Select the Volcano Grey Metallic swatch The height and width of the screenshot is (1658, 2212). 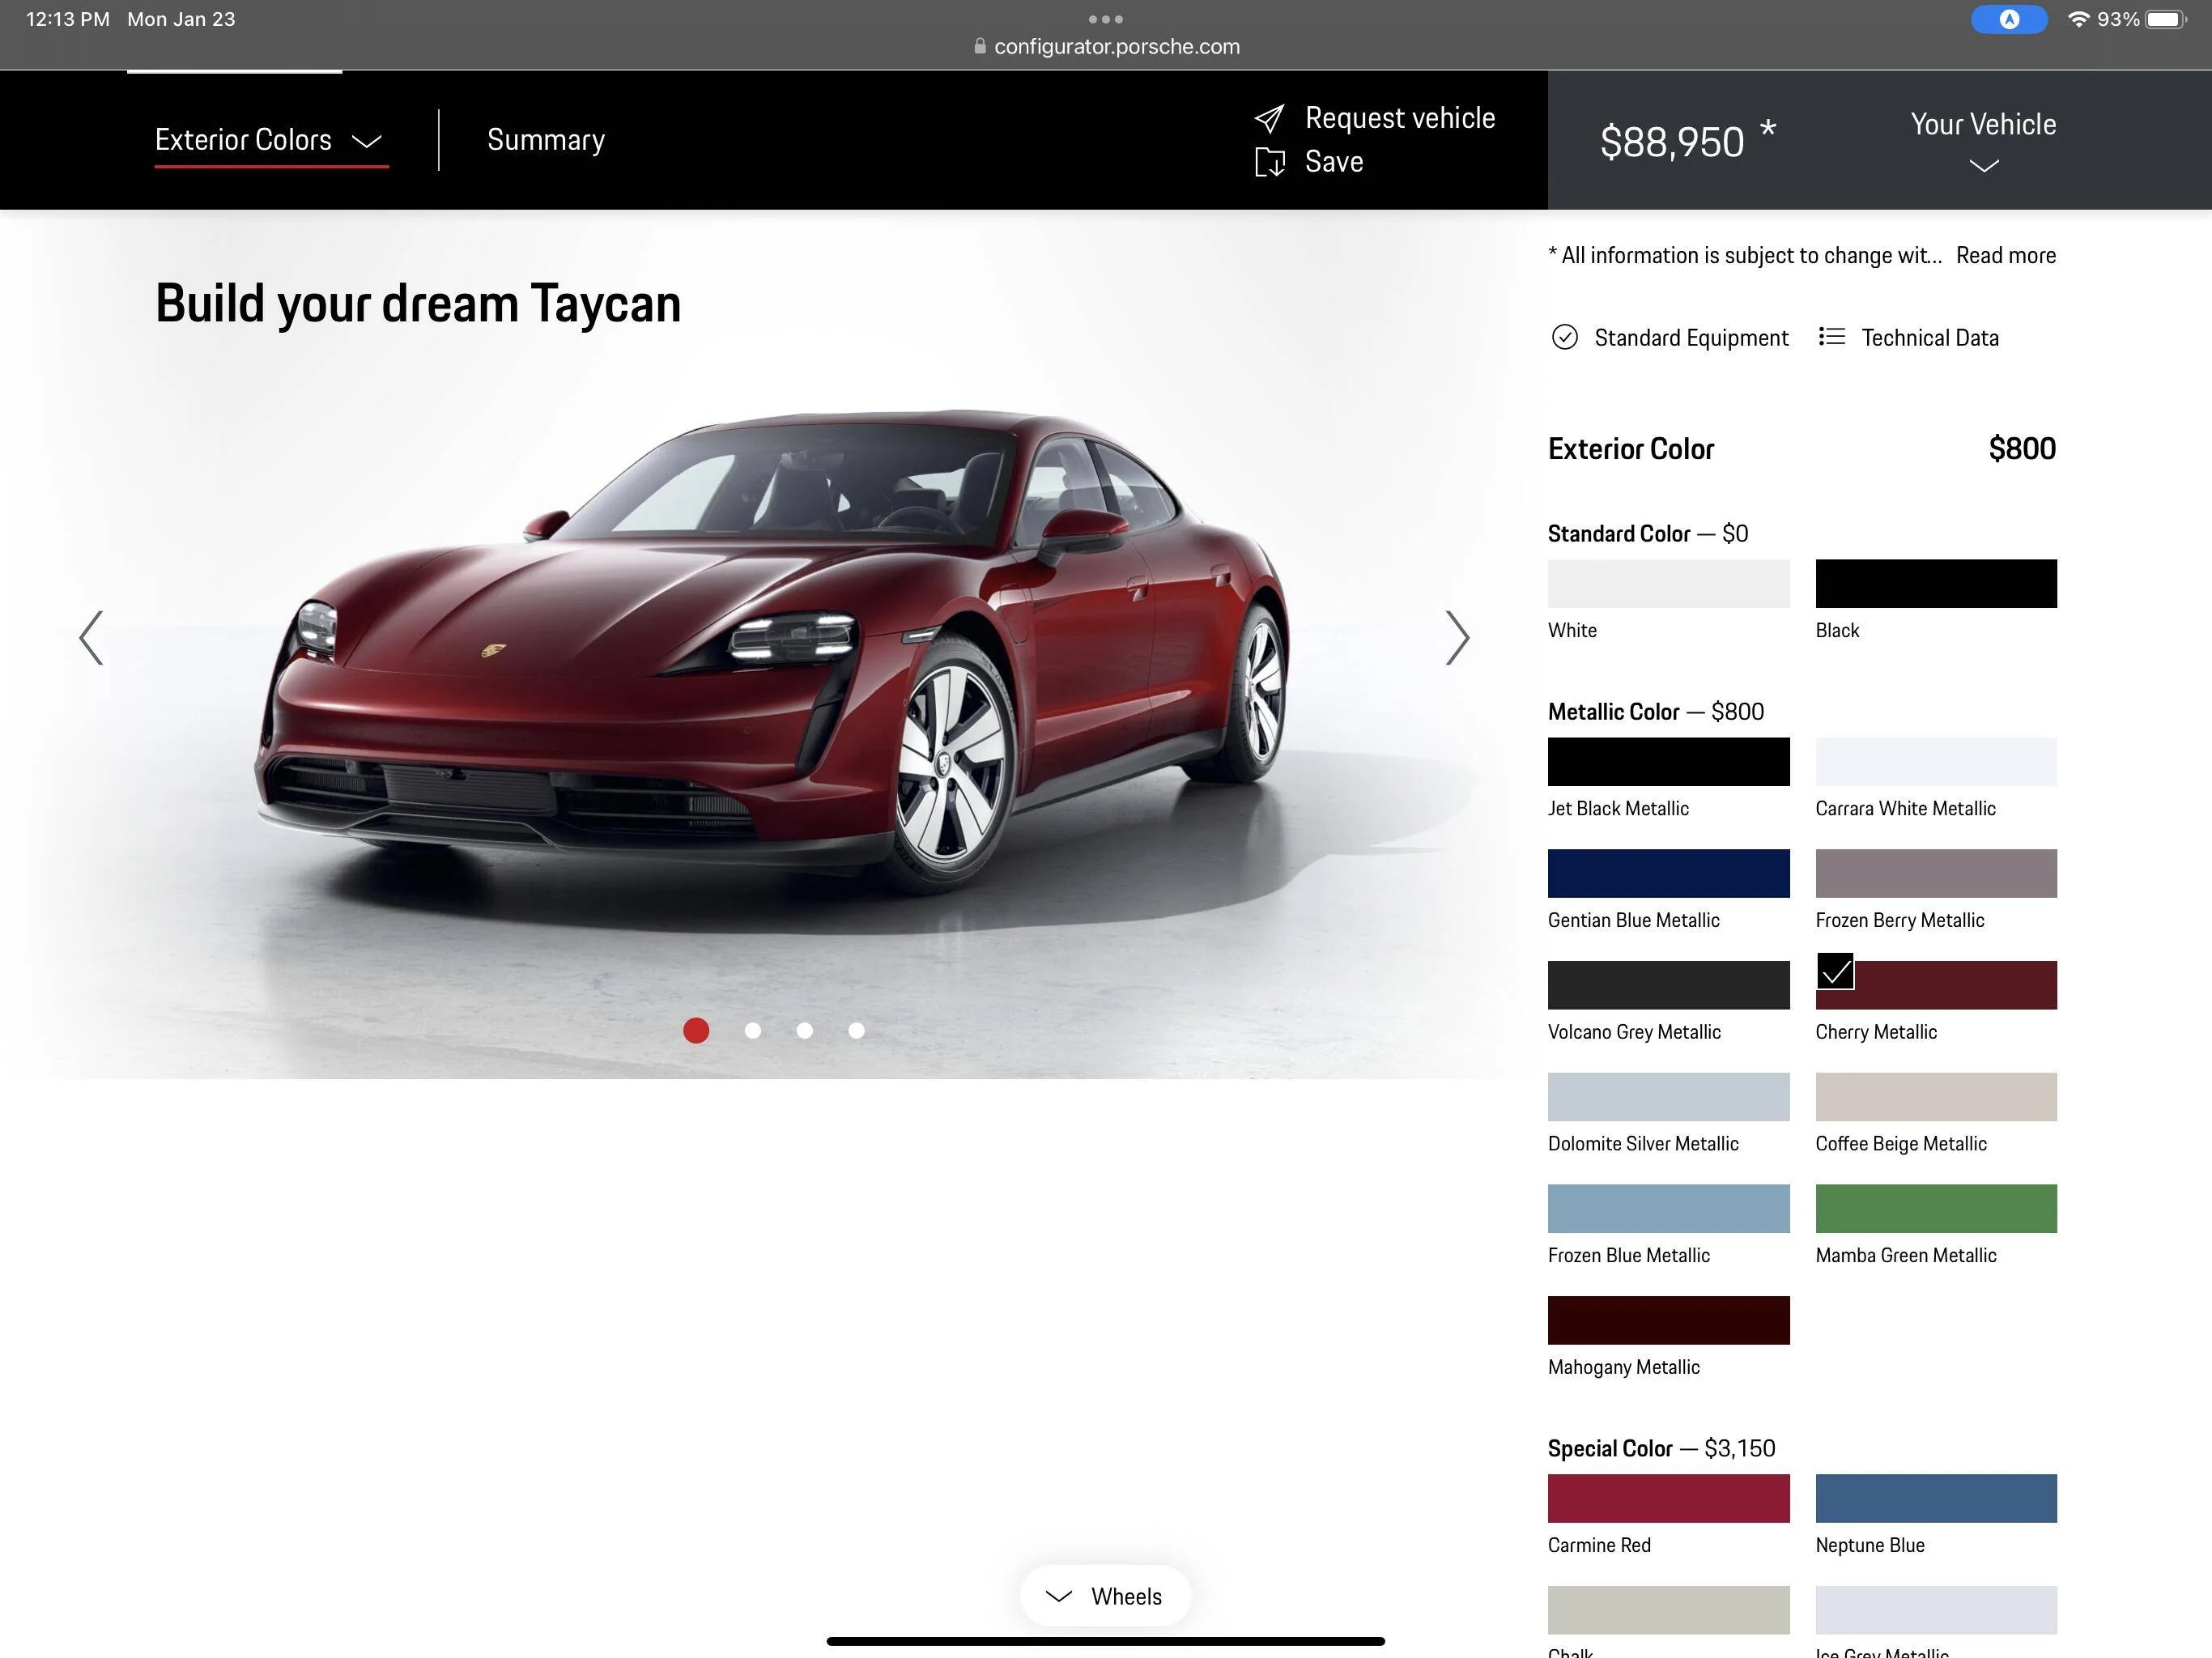coord(1668,985)
